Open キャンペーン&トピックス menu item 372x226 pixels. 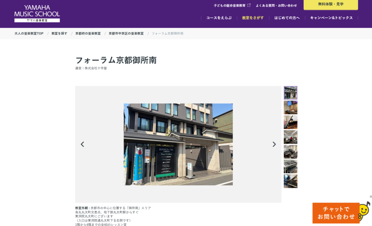point(331,18)
